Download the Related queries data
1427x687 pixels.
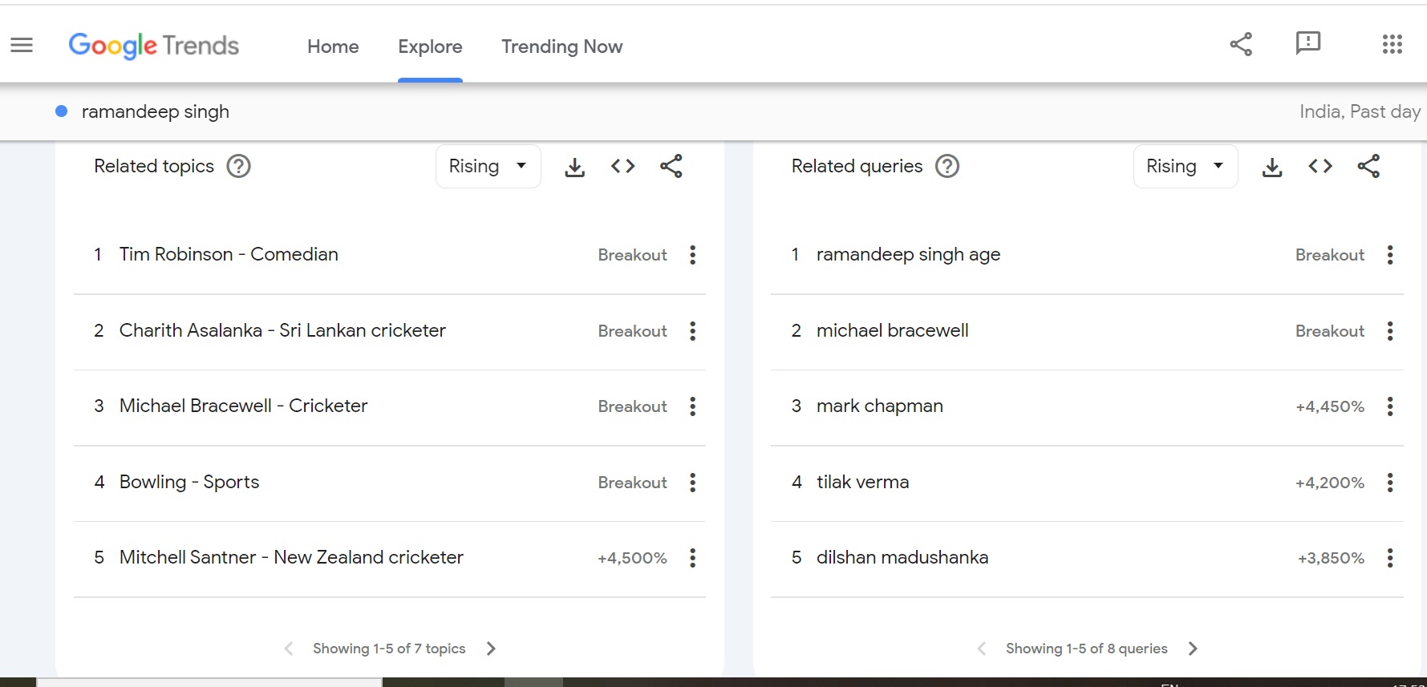tap(1272, 167)
